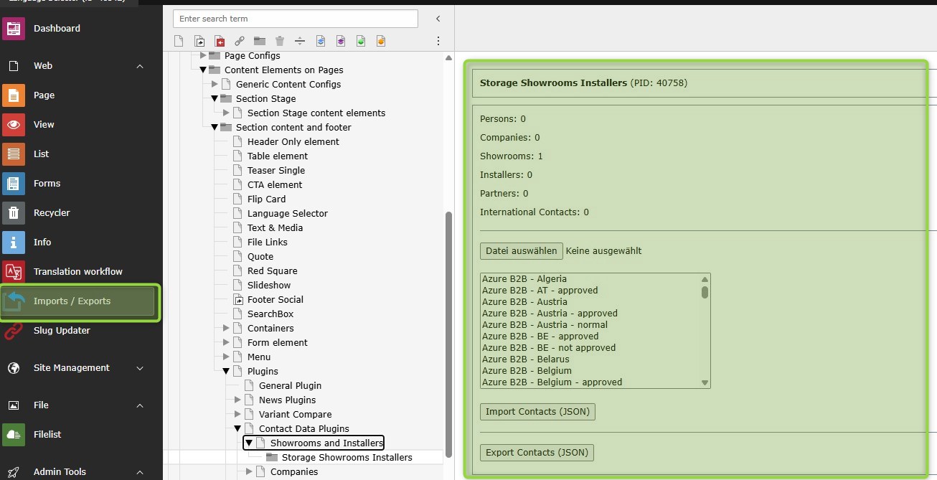Collapse the Plugins tree node

coord(226,371)
